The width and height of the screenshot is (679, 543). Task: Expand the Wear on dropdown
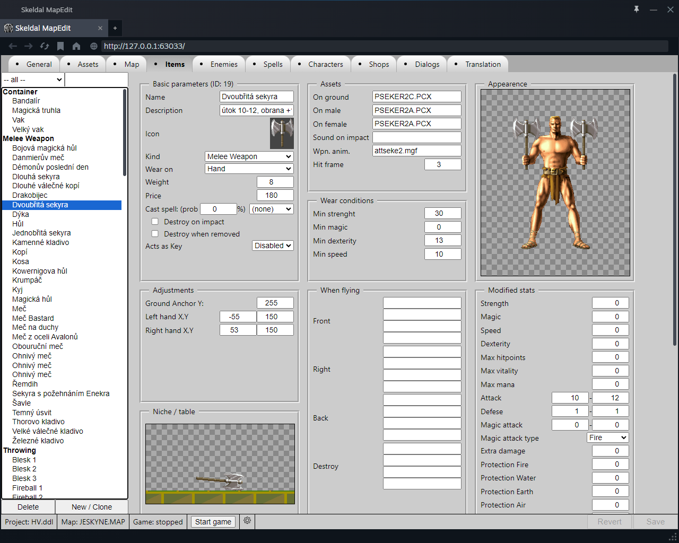coord(249,169)
